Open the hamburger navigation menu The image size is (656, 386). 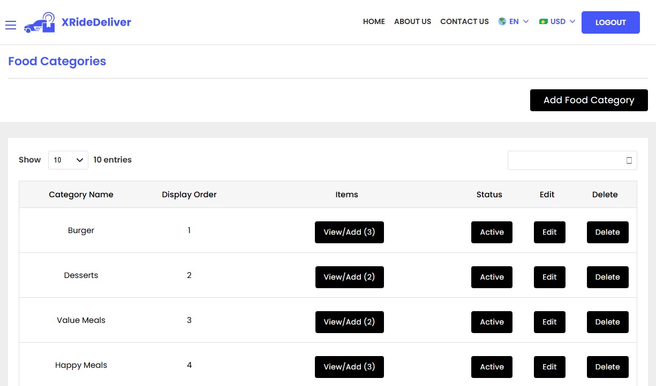coord(11,25)
